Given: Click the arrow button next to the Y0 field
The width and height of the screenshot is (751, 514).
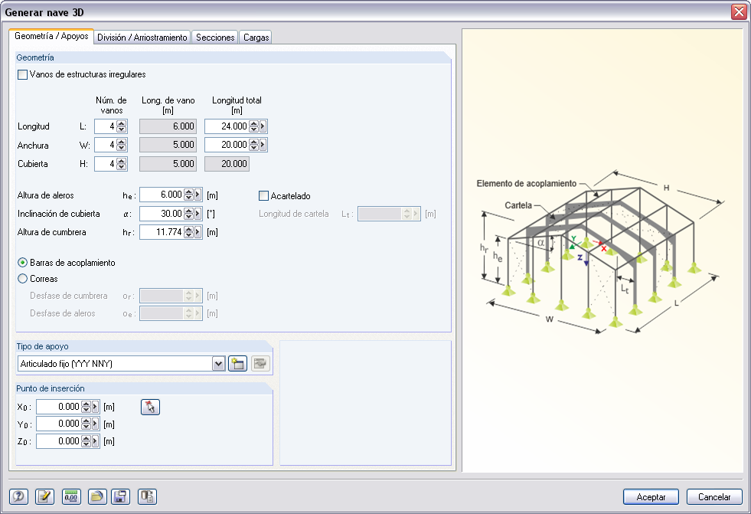Looking at the screenshot, I should pos(96,424).
